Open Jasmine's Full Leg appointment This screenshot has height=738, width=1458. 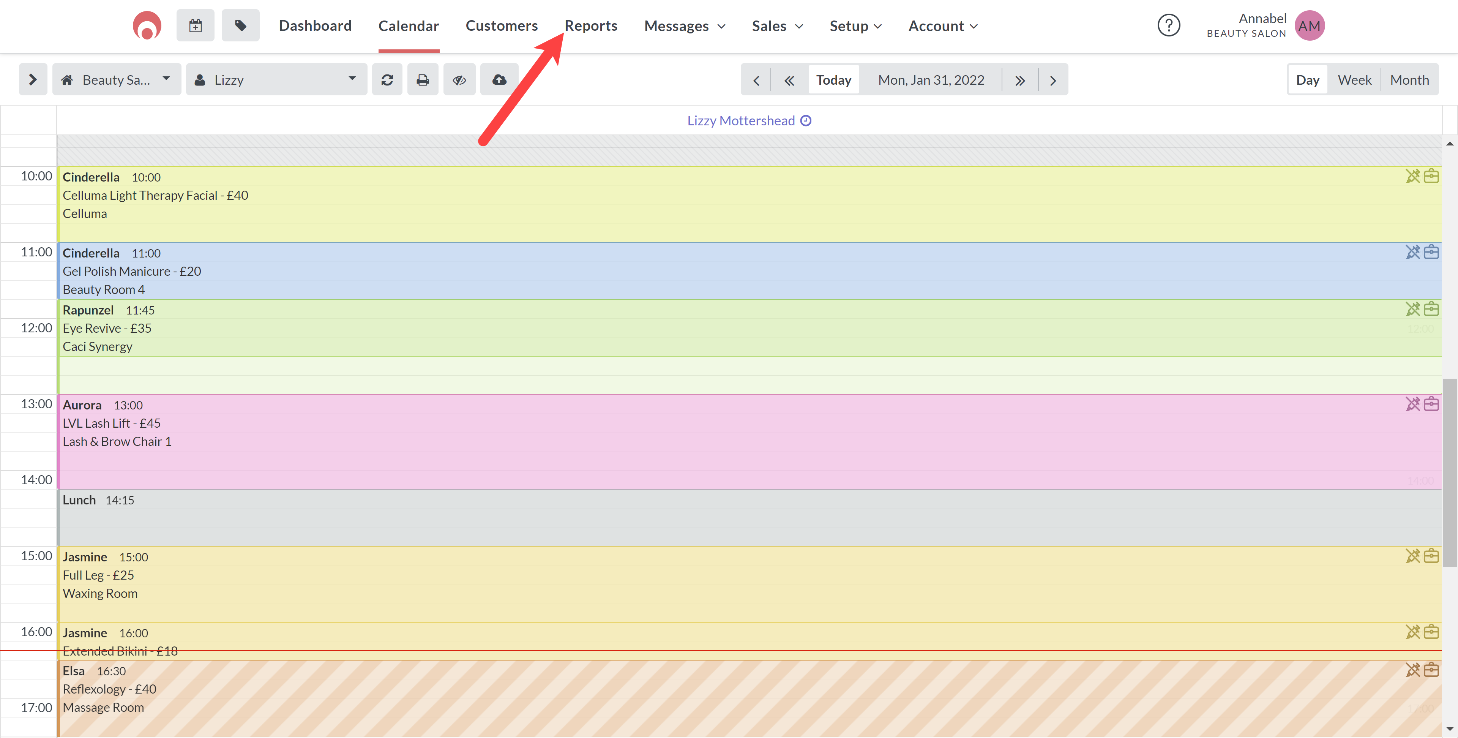pyautogui.click(x=750, y=584)
